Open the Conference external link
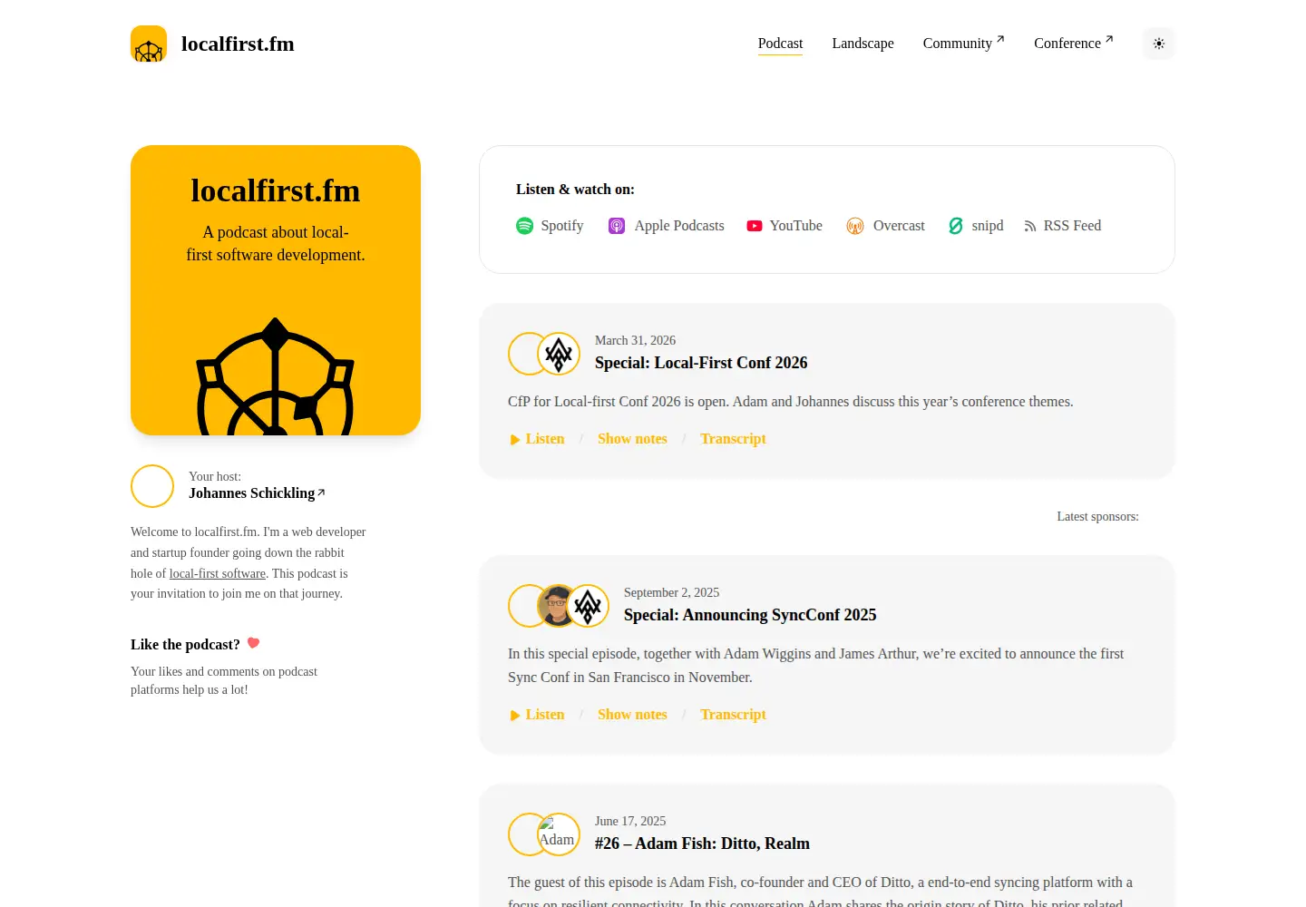Image resolution: width=1306 pixels, height=907 pixels. click(x=1074, y=44)
